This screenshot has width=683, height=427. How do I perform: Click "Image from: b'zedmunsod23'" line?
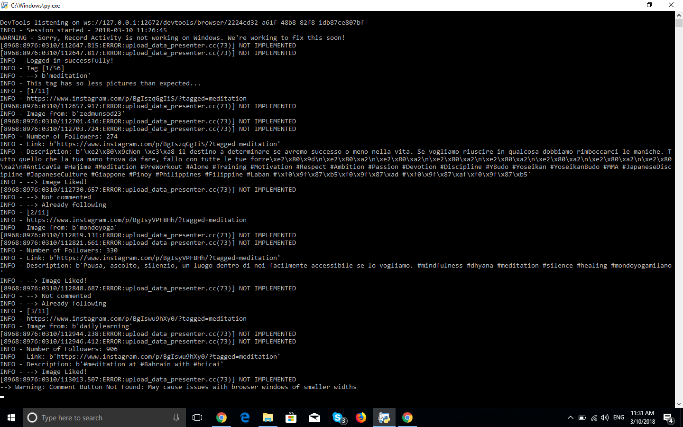pos(63,113)
